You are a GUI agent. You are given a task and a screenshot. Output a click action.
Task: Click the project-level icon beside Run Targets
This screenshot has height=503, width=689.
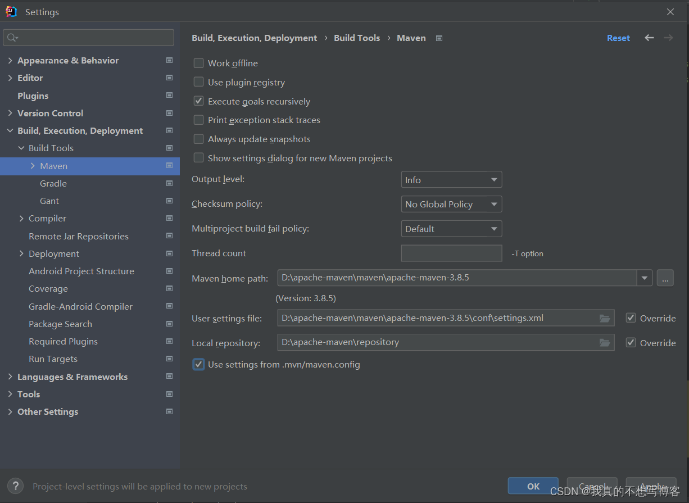click(169, 359)
